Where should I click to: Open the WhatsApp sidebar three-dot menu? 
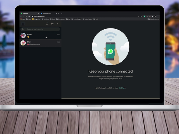[58, 23]
